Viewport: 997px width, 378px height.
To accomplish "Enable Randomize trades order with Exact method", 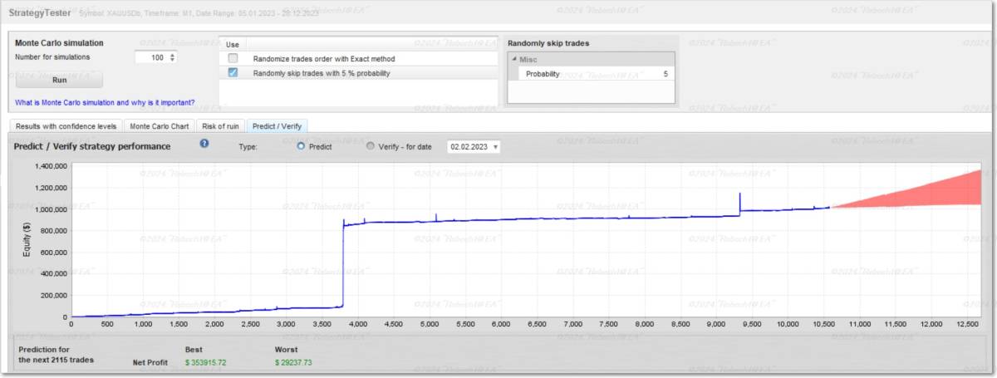I will pos(233,59).
